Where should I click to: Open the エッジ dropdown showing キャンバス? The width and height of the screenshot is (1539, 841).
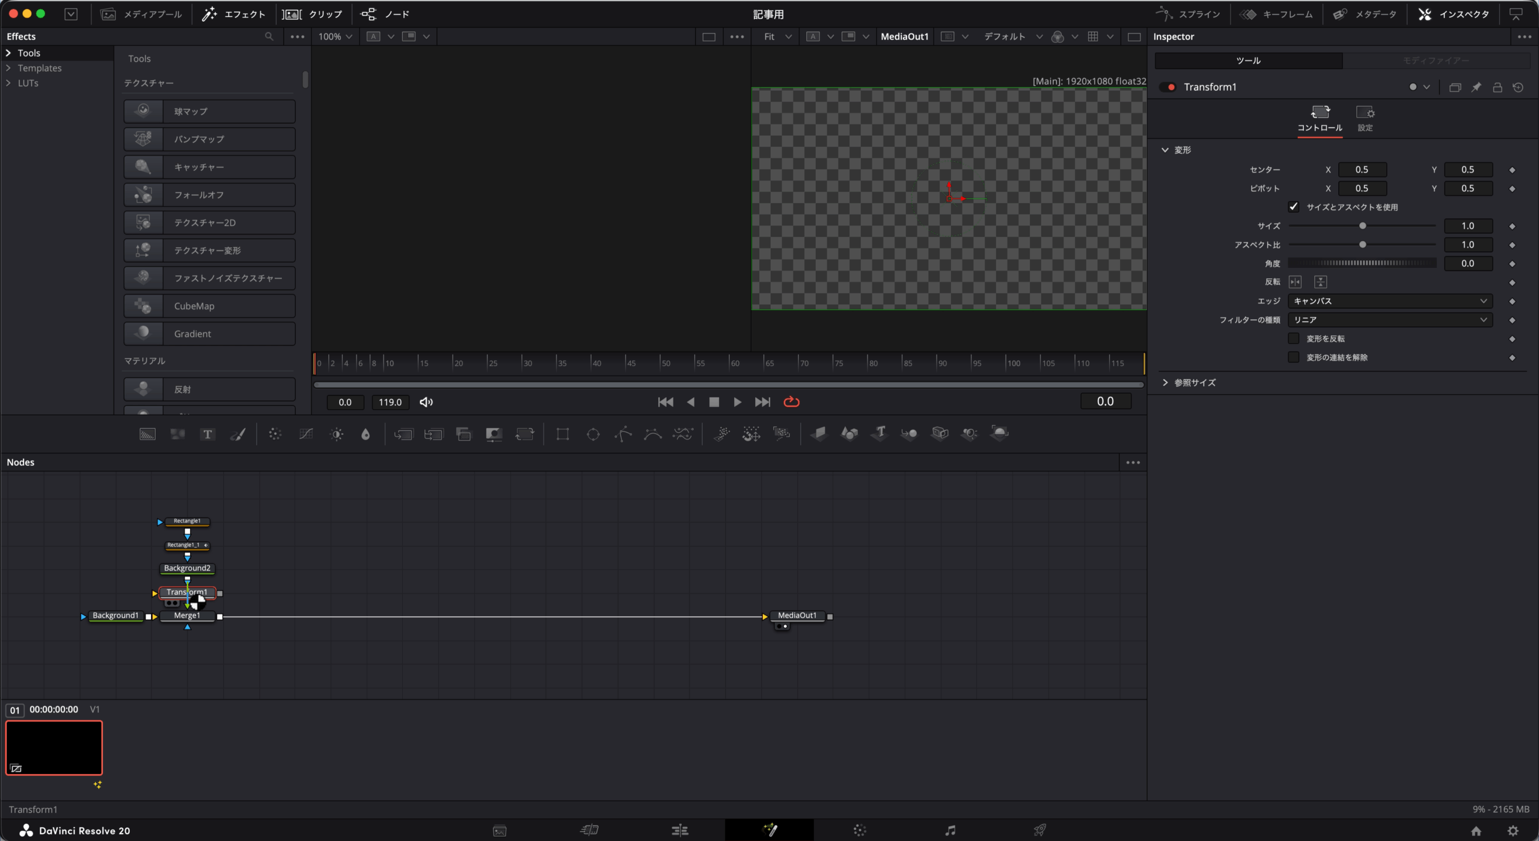coord(1390,301)
